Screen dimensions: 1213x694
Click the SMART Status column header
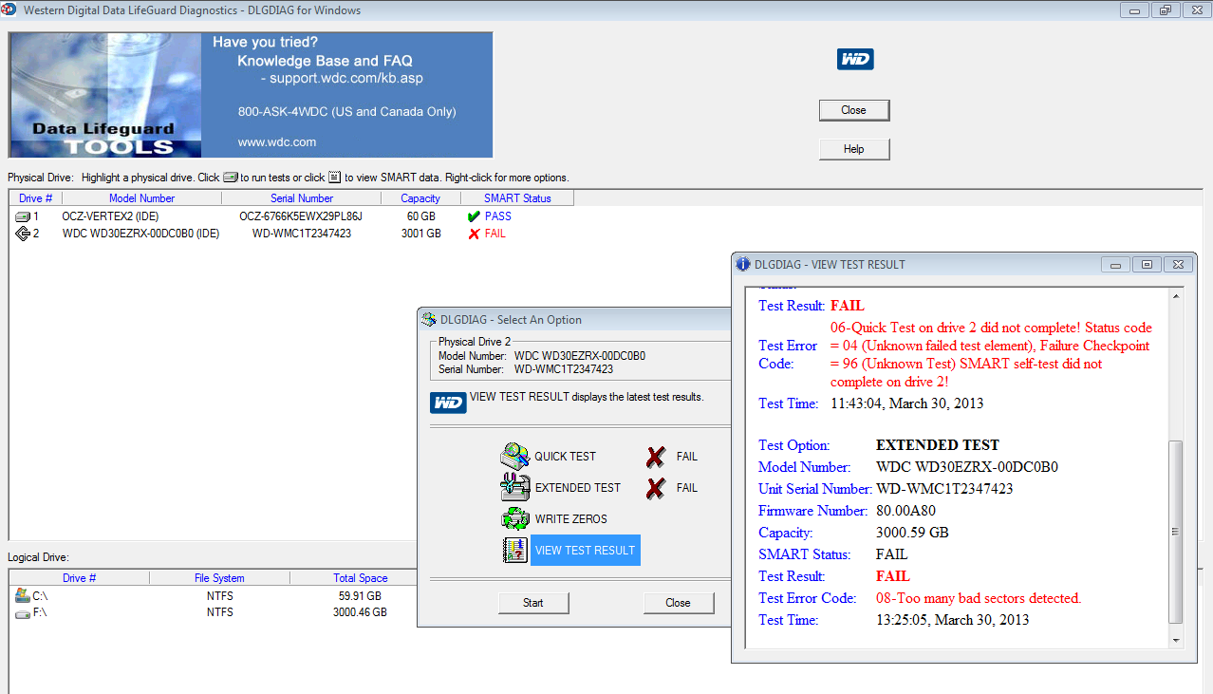coord(517,198)
